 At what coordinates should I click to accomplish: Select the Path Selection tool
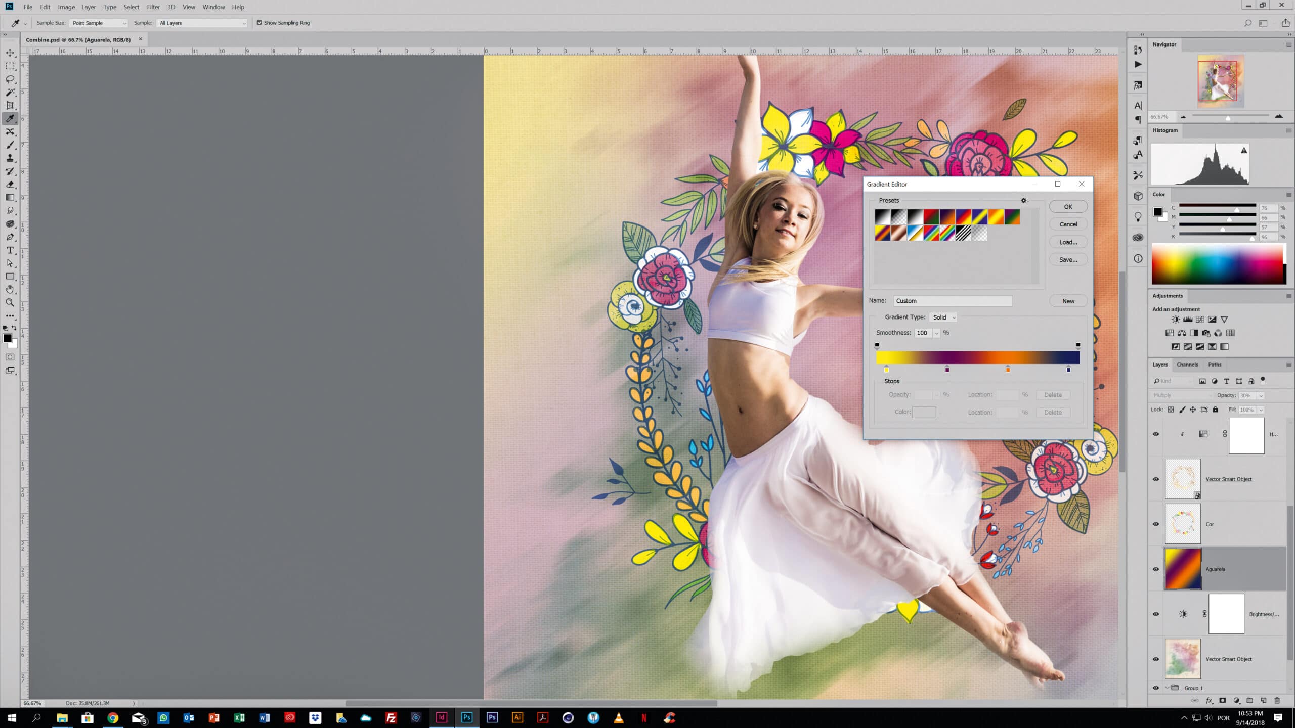10,263
